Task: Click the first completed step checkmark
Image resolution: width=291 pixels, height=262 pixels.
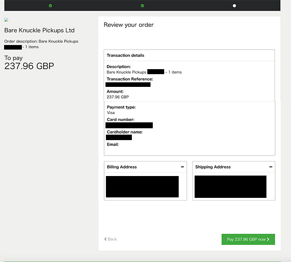Action: 50,6
